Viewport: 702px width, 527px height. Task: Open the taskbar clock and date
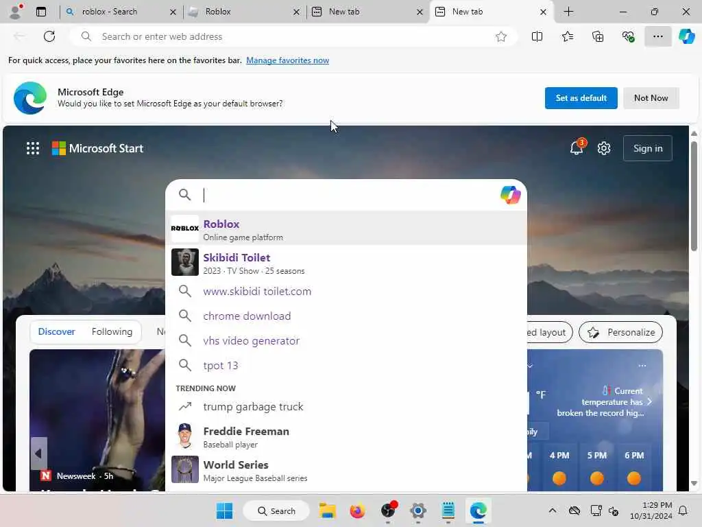[x=650, y=511]
